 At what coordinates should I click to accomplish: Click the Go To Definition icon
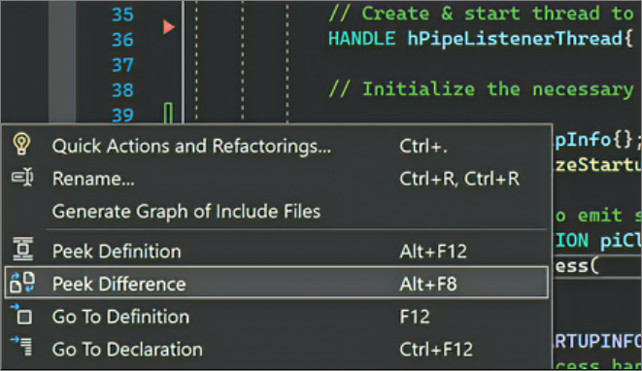coord(21,315)
